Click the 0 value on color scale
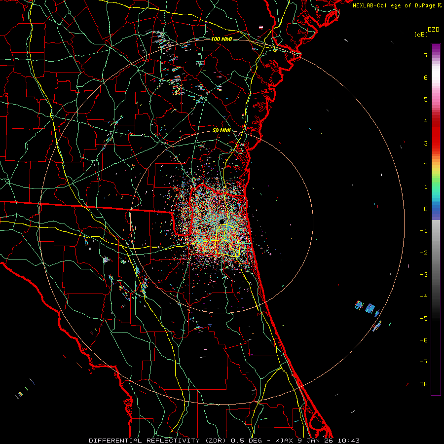Viewport: 444px width, 444px height. [x=426, y=209]
